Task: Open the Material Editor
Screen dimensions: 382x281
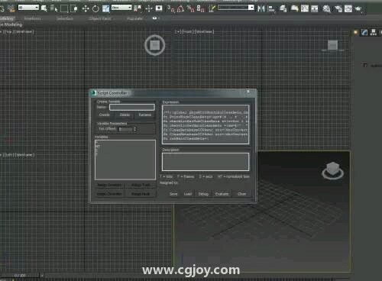Action: (326, 9)
